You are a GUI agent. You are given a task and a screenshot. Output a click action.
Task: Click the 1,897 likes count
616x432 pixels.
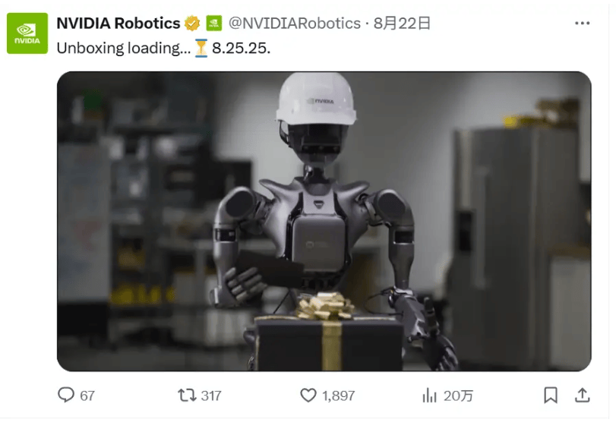tap(338, 396)
